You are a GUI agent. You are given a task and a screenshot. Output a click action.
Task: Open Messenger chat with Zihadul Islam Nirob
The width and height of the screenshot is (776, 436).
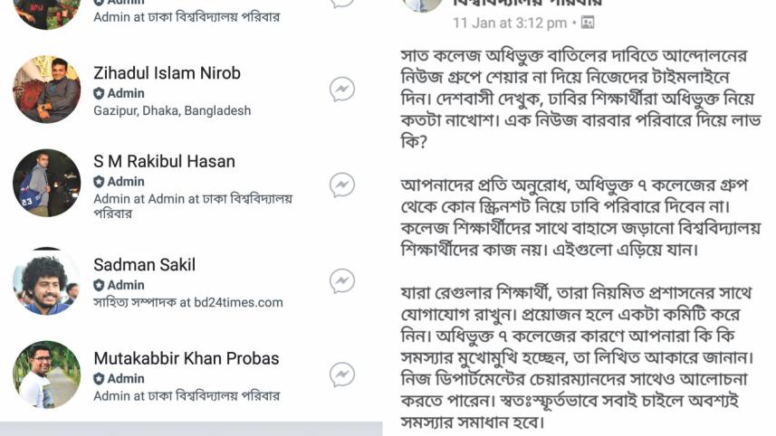(341, 90)
